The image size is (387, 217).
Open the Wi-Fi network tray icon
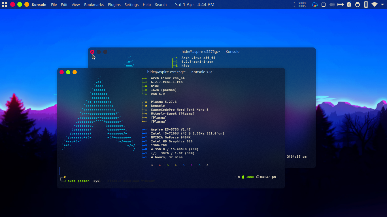tap(375, 5)
